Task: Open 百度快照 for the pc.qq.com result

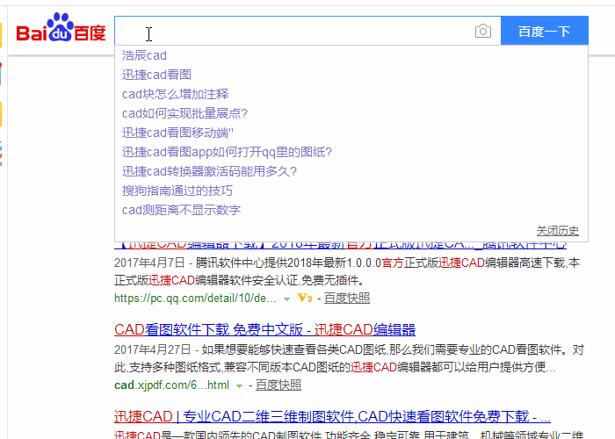Action: [347, 299]
